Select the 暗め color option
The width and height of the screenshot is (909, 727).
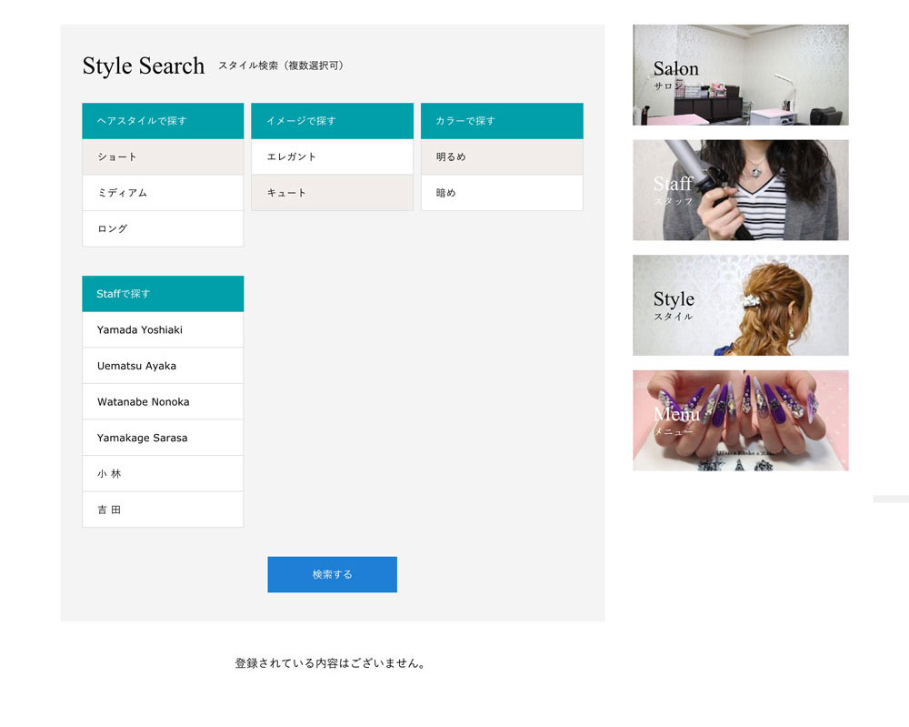click(501, 193)
